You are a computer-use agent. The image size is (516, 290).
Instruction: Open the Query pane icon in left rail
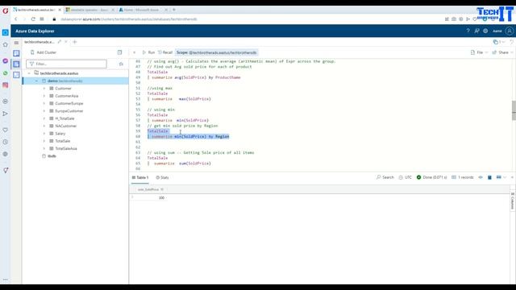coord(16,64)
